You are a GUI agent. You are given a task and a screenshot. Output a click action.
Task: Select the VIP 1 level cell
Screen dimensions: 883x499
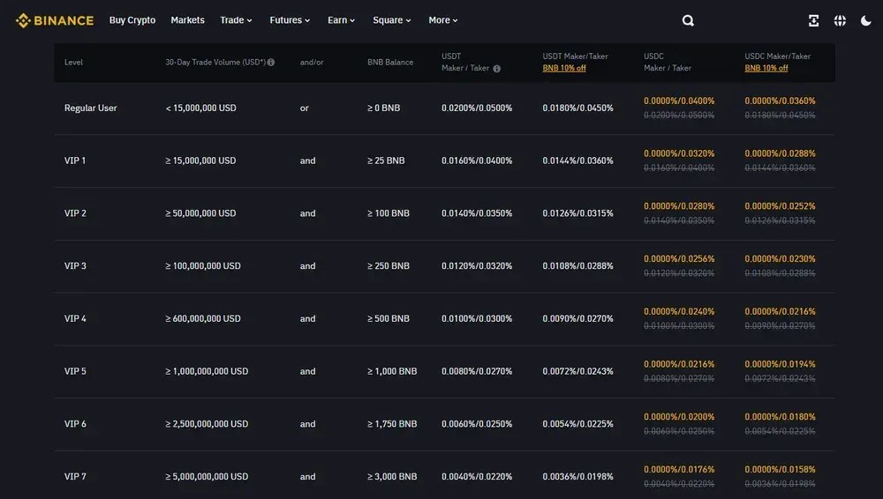pyautogui.click(x=75, y=160)
